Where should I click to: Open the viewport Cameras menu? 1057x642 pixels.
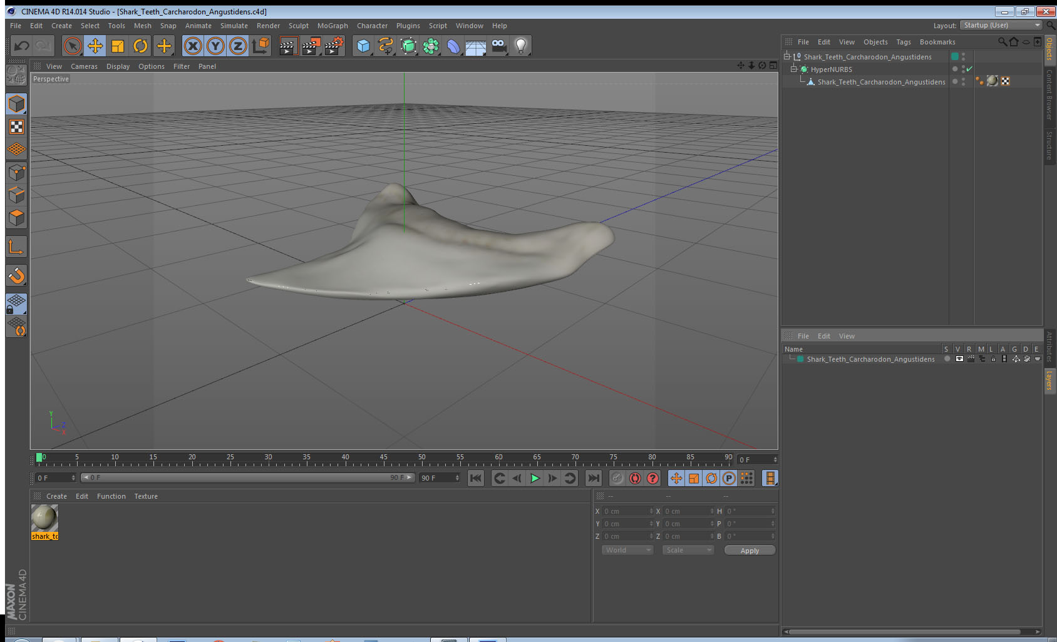click(84, 66)
